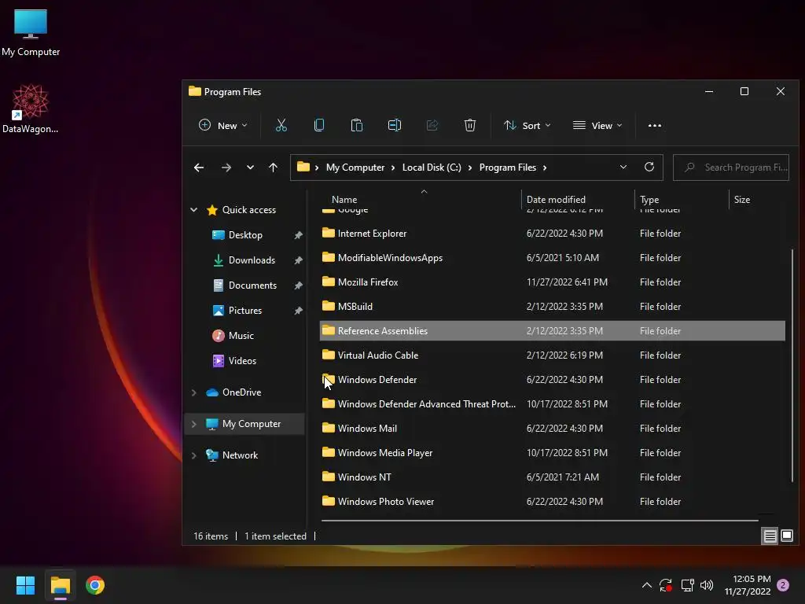Screen dimensions: 805x604
Task: Select Virtual Audio Cable folder
Action: [x=553, y=355]
